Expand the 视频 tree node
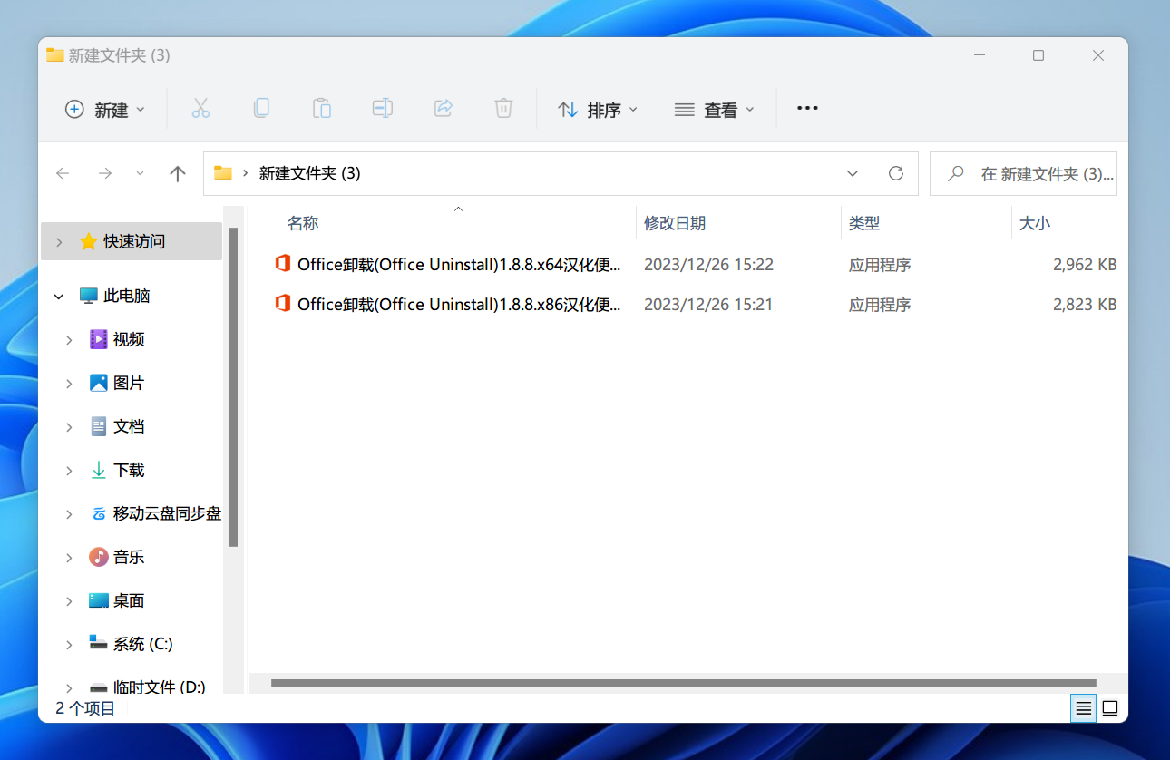The image size is (1170, 760). pyautogui.click(x=69, y=339)
